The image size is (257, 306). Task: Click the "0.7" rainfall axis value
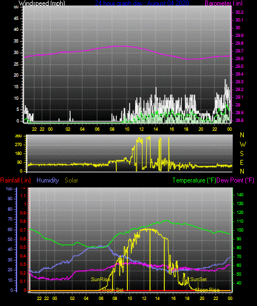tap(23, 230)
